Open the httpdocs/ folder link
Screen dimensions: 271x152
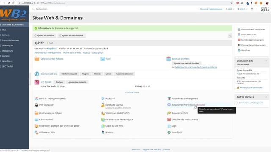click(52, 49)
